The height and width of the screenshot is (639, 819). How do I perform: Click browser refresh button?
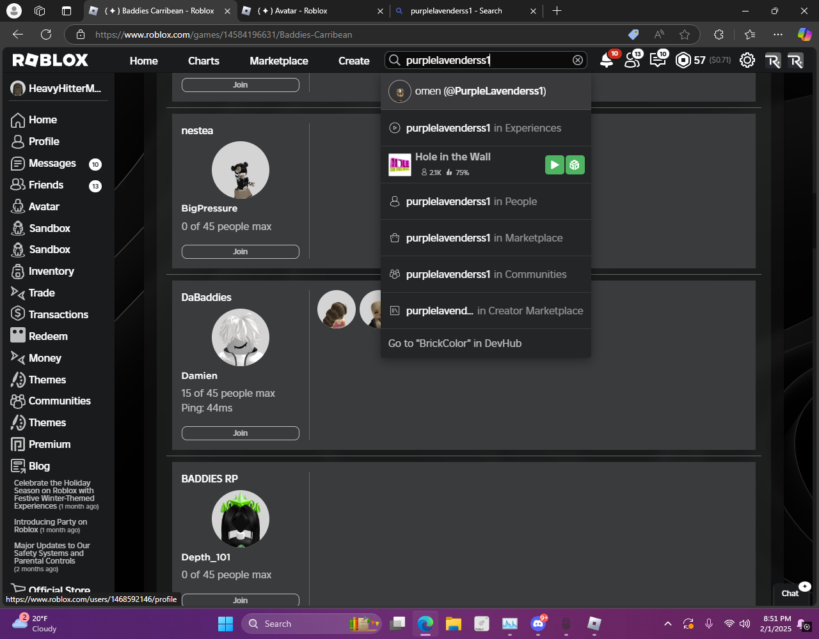pos(46,35)
